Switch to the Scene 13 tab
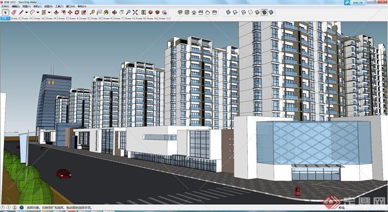The width and height of the screenshot is (388, 212). tap(27, 18)
